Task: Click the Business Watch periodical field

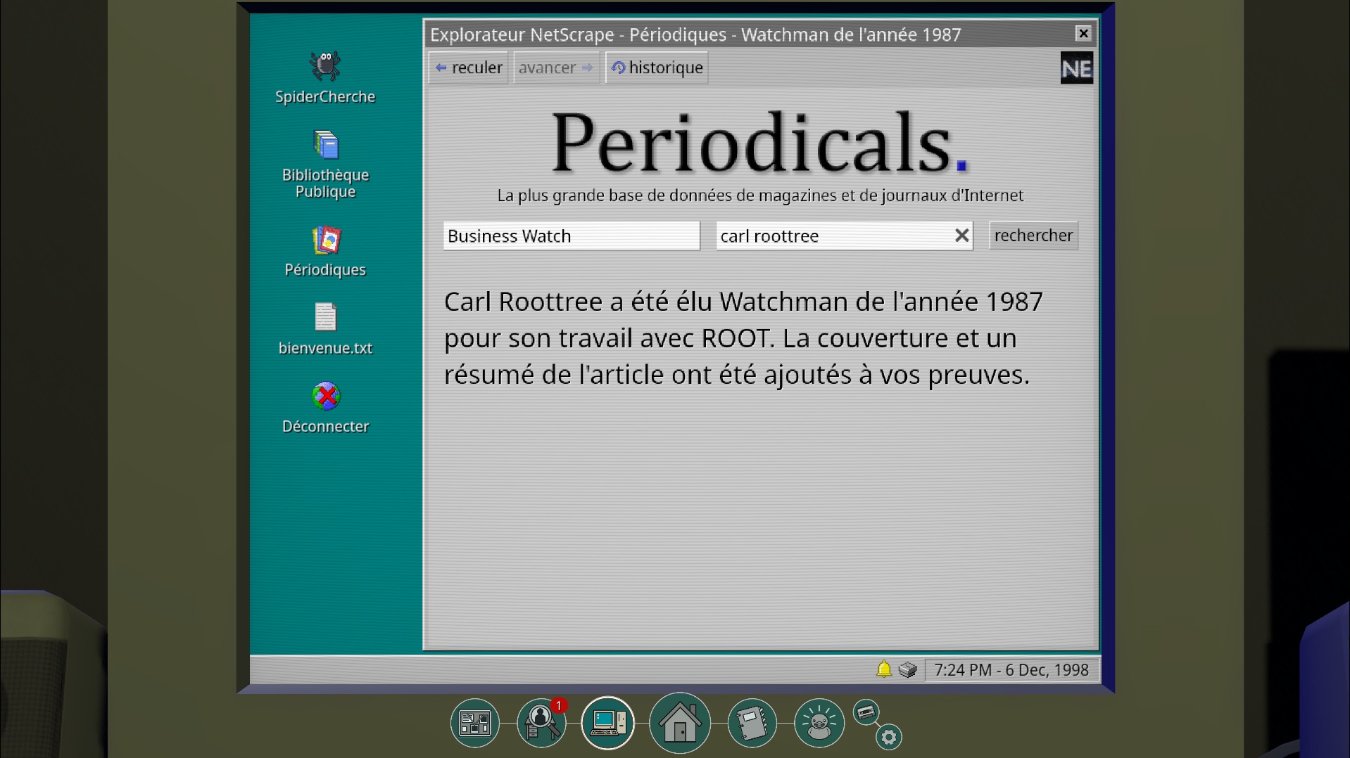Action: pos(571,236)
